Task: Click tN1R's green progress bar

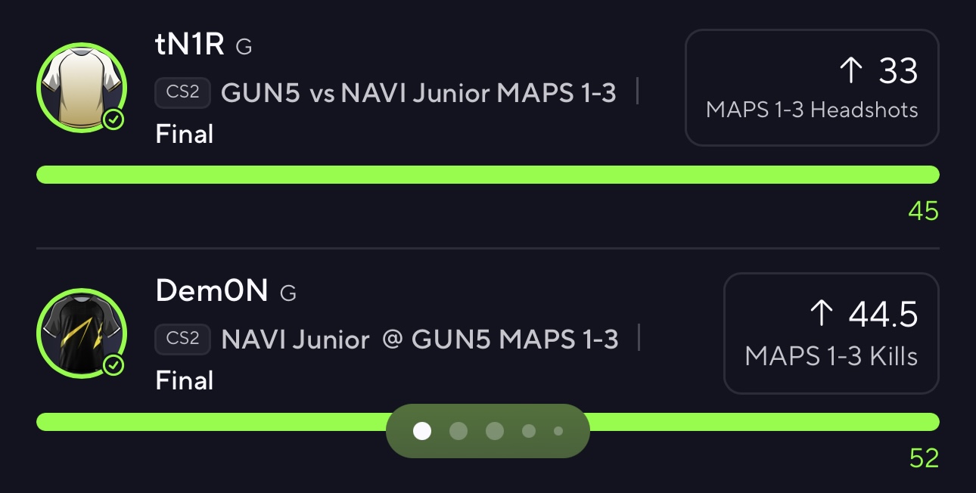Action: (488, 175)
